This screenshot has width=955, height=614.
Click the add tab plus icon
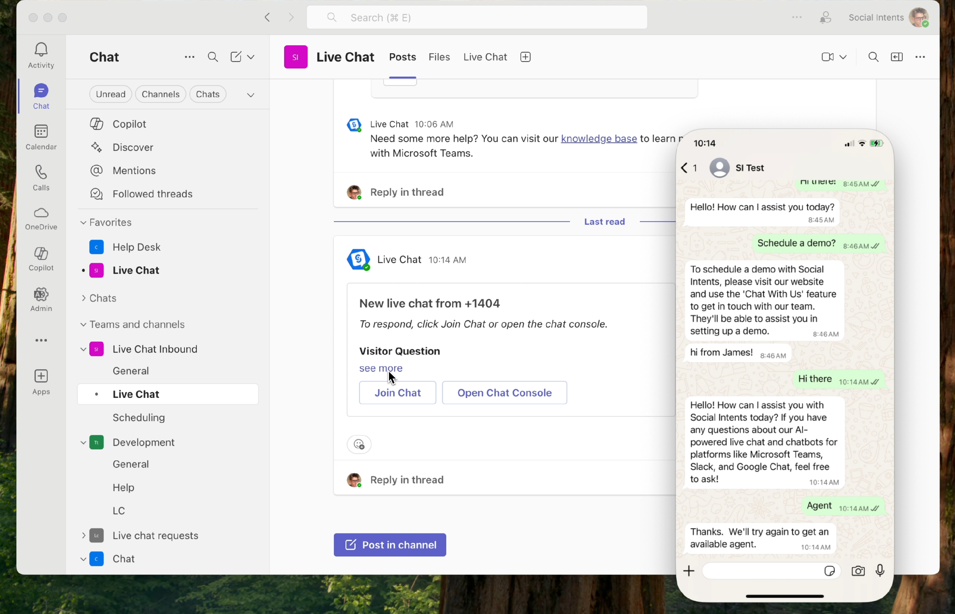pos(525,57)
